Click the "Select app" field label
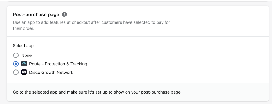Image resolution: width=274 pixels, height=105 pixels. 23,46
